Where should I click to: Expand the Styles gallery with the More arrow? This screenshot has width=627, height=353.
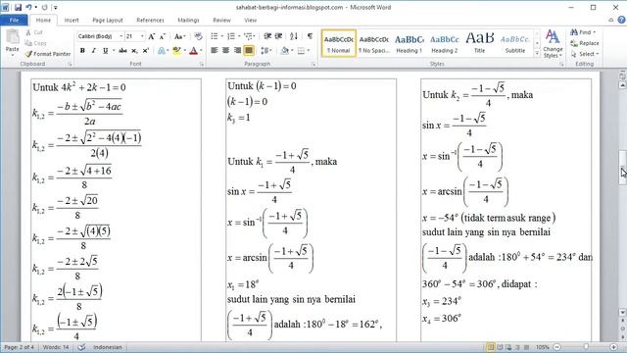click(537, 53)
